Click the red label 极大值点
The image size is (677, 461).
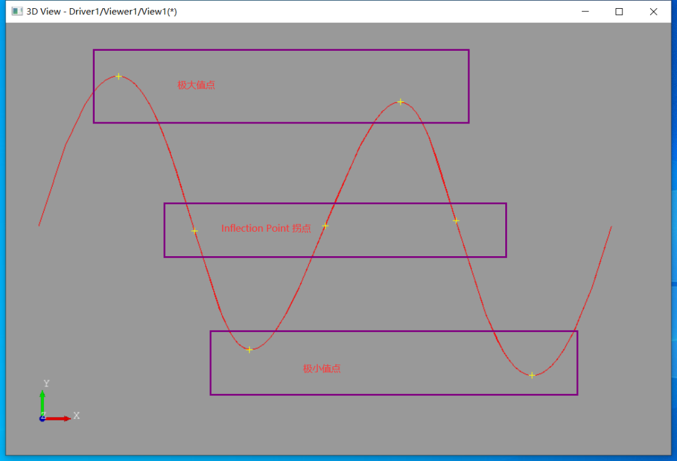196,85
